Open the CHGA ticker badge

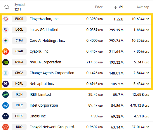(19, 73)
